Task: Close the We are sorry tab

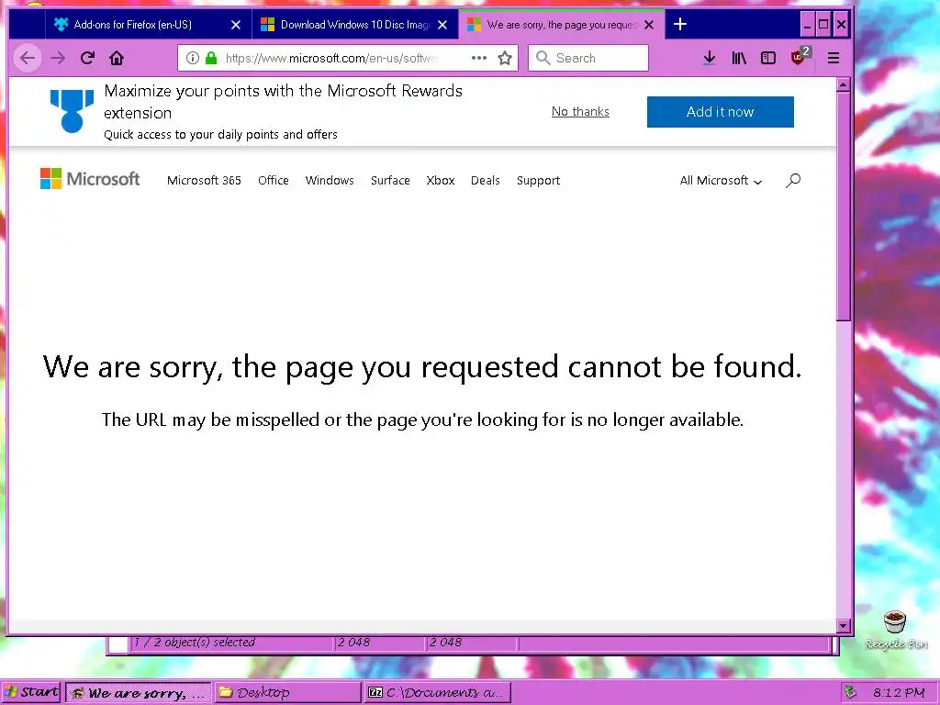Action: coord(649,25)
